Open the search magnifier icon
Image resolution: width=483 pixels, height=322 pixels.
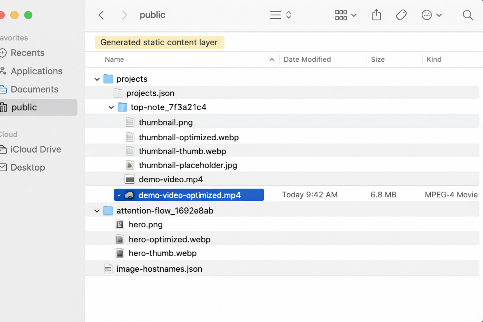click(x=468, y=15)
